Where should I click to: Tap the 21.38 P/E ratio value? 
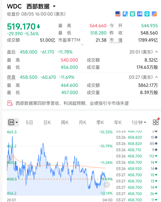tap(101, 40)
